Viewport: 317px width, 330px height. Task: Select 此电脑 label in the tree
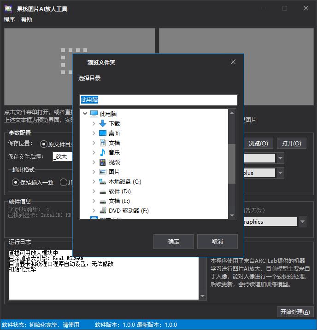point(108,114)
